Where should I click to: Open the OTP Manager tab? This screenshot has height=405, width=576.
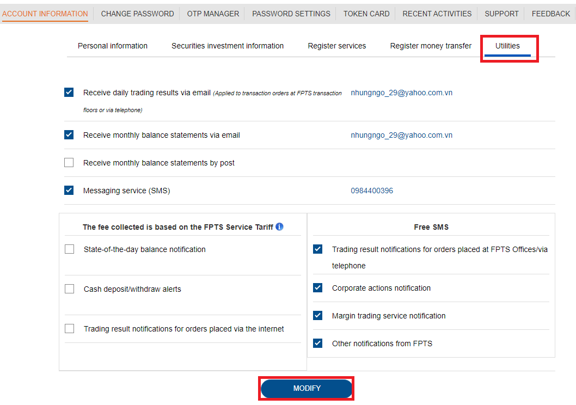coord(213,14)
